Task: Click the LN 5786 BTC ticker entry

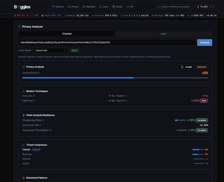Action: pyautogui.click(x=202, y=15)
